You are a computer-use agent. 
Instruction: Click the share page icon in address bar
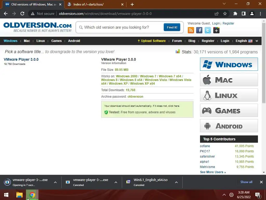point(217,14)
